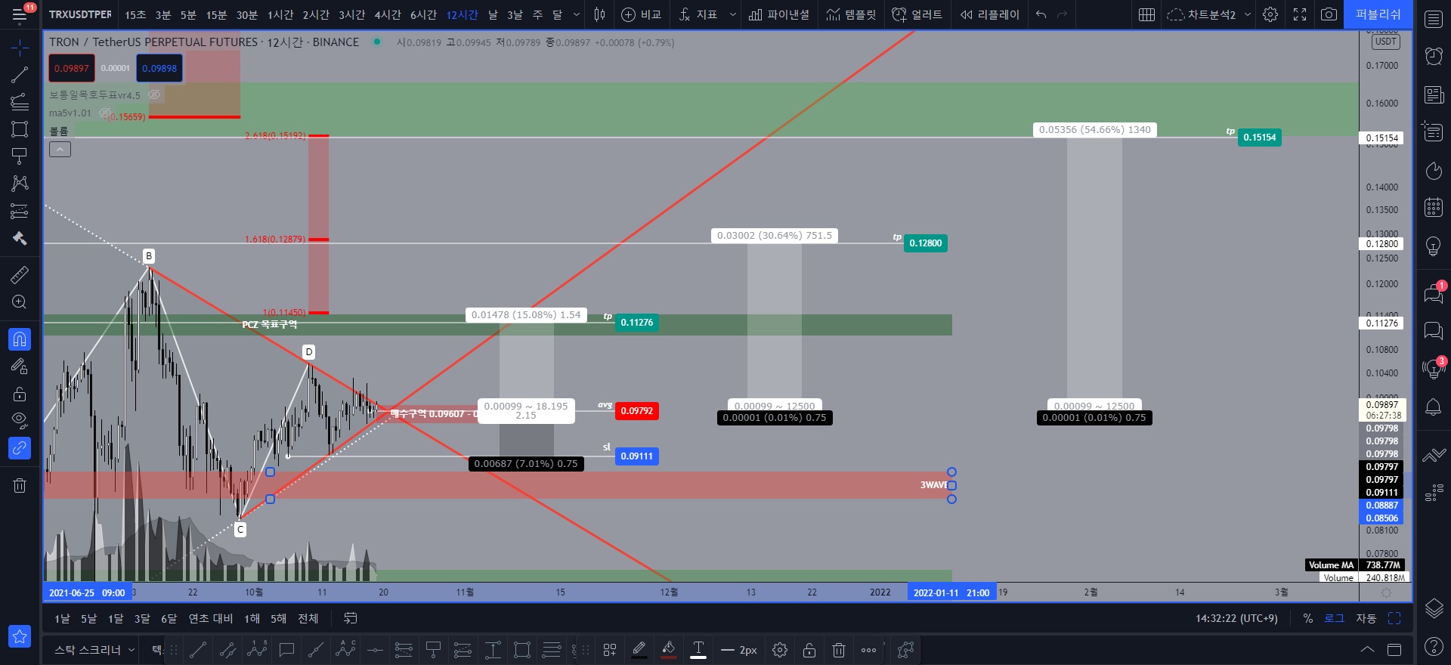Select the 3날 timeframe
Screen dimensions: 1451x665
pos(515,15)
